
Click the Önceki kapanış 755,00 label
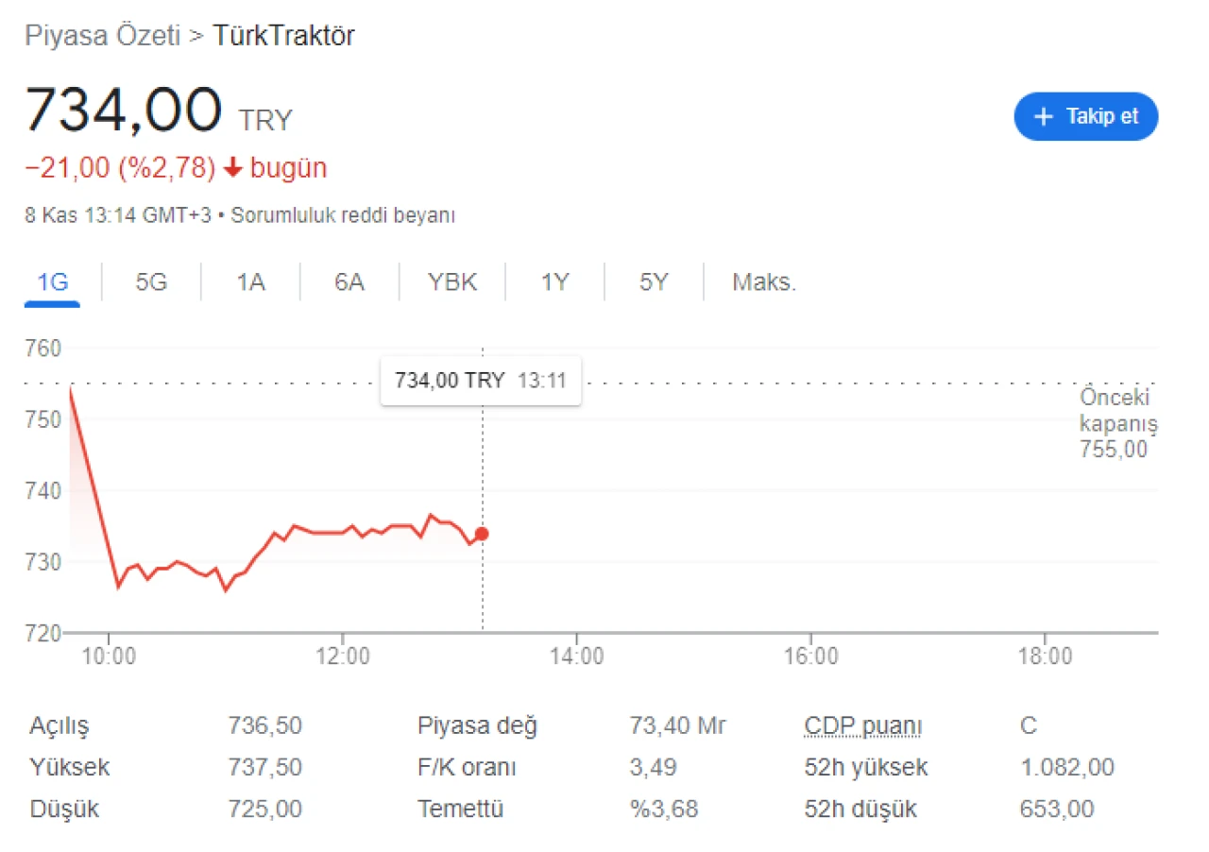[1118, 424]
